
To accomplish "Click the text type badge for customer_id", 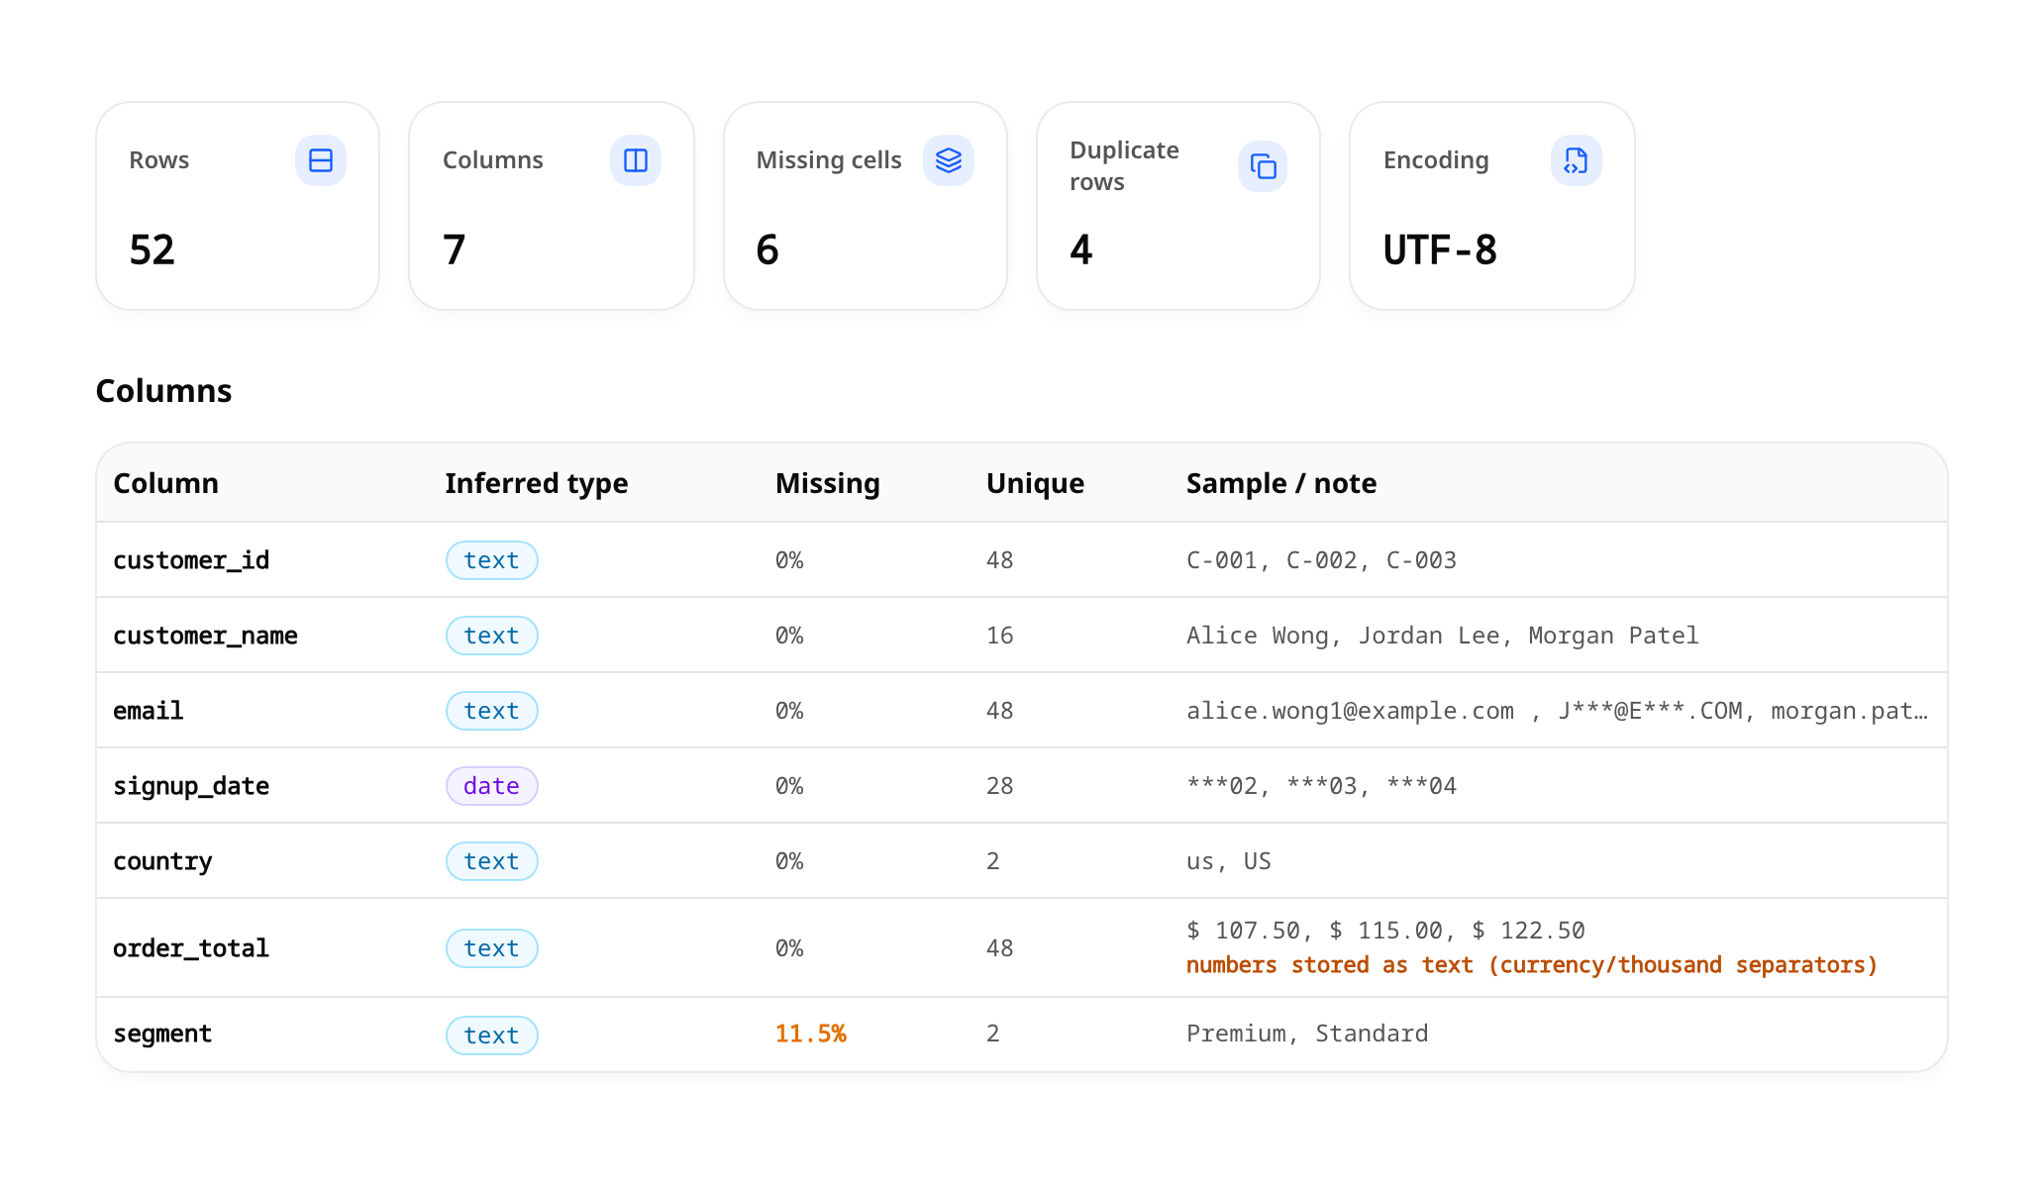I will click(491, 560).
